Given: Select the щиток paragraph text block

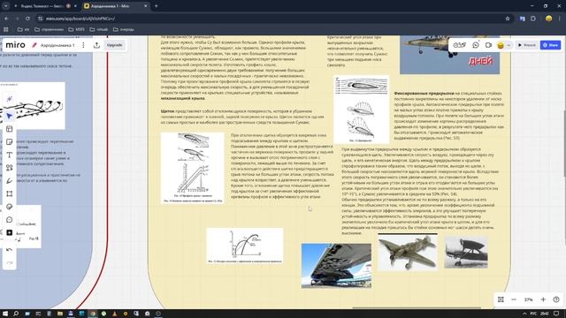Looking at the screenshot, I should click(242, 117).
